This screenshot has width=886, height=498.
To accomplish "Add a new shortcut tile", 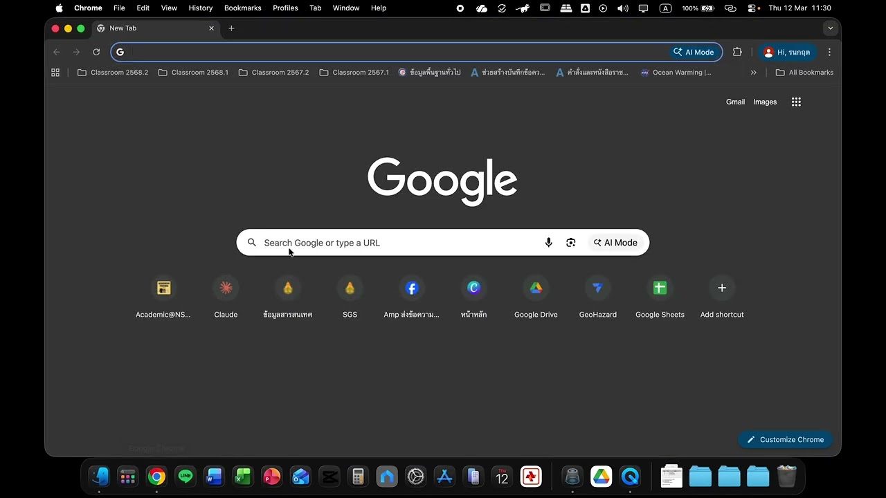I will click(722, 298).
